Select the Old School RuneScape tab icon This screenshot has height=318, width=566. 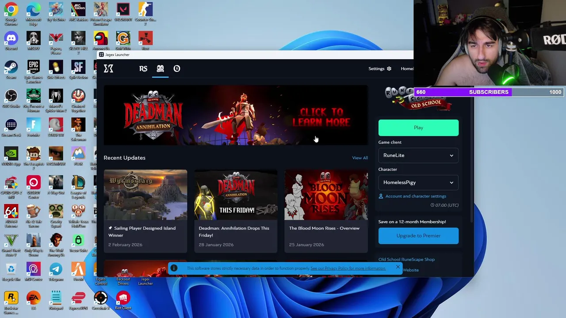tap(160, 68)
